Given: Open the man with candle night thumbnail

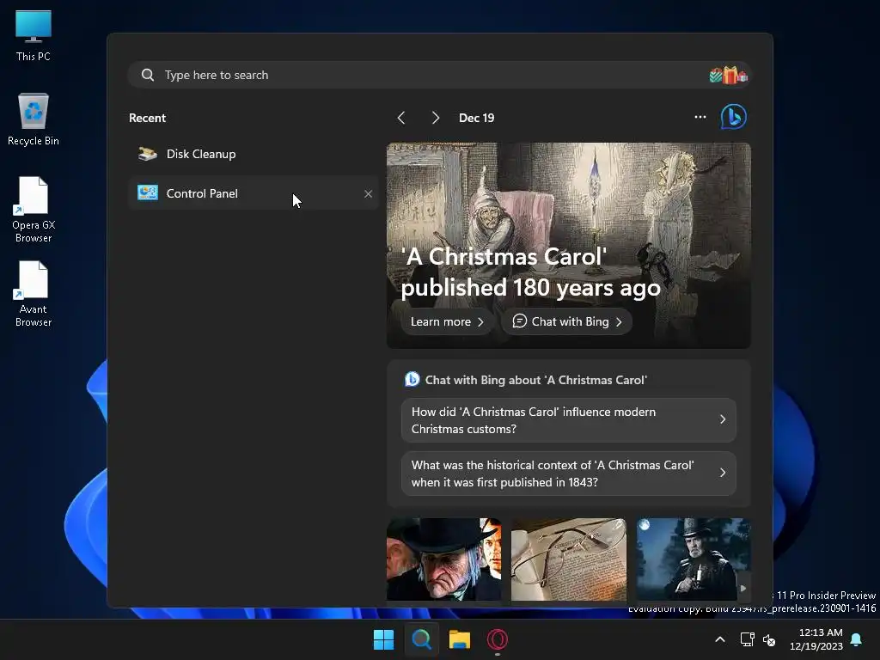Looking at the screenshot, I should [x=694, y=559].
